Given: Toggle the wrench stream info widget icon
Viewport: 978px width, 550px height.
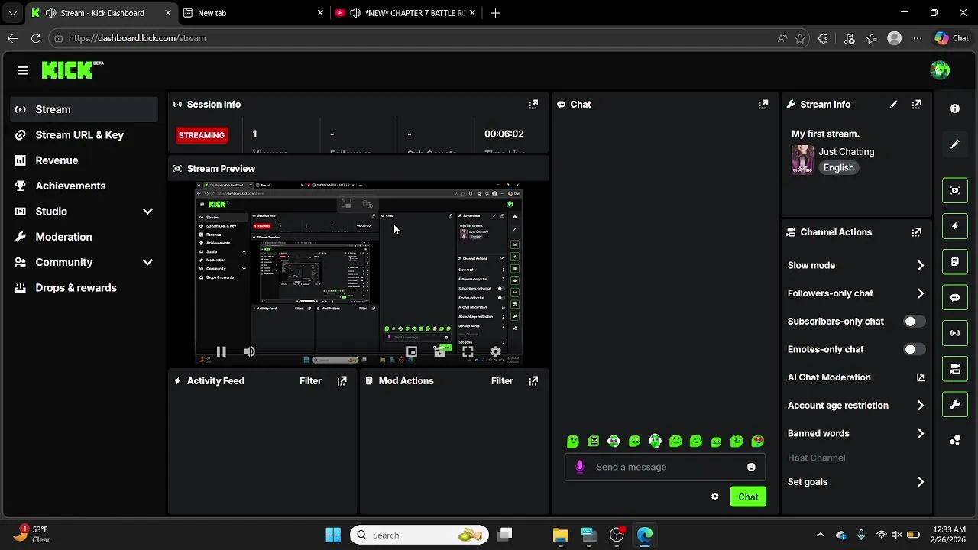Looking at the screenshot, I should coord(955,405).
